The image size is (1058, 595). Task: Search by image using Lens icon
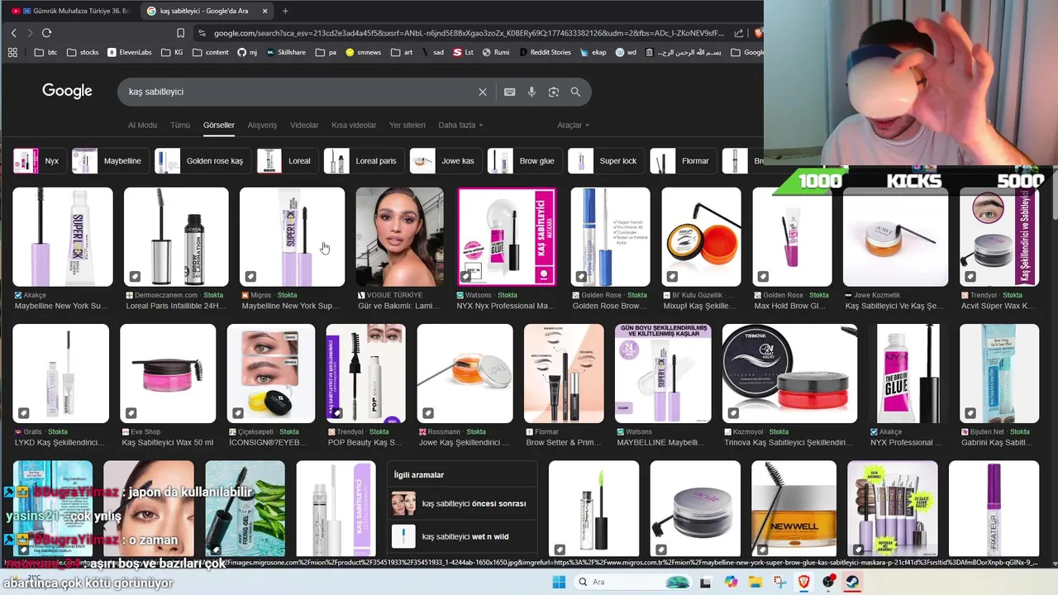point(554,92)
